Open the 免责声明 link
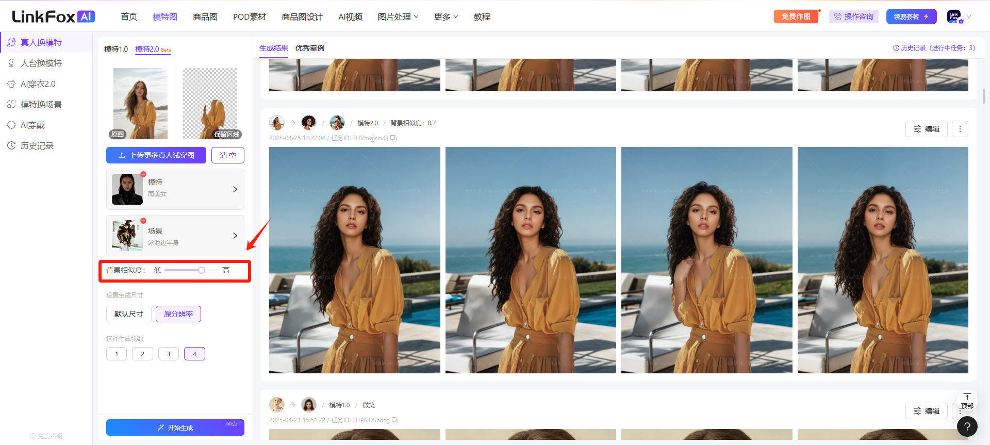Screen dimensions: 990x445 coord(46,436)
